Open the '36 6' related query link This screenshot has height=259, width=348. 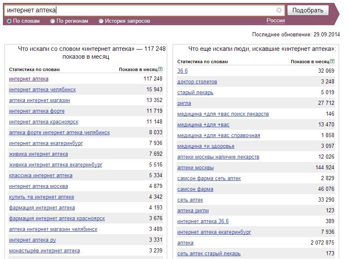coord(182,71)
